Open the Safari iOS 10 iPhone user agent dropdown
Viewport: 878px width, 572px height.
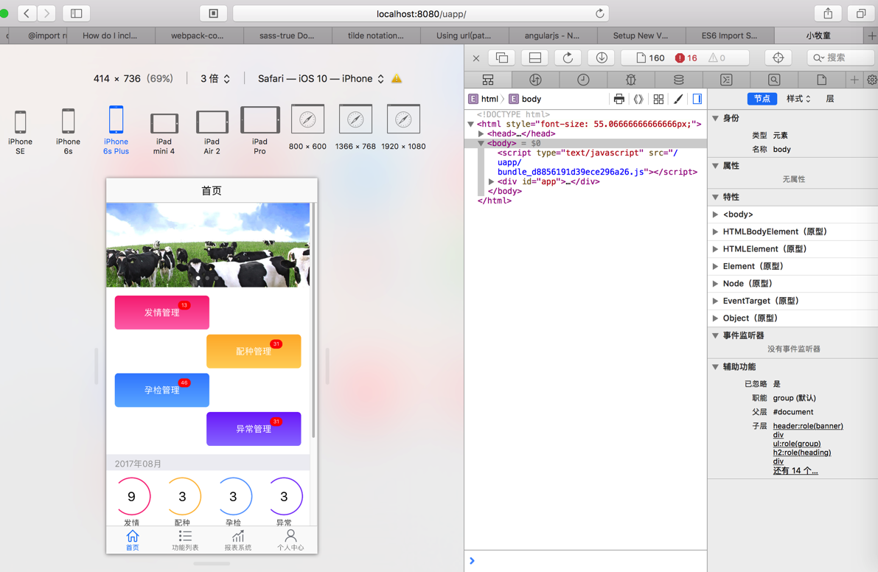(321, 78)
